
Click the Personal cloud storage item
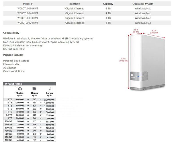pyautogui.click(x=16, y=61)
